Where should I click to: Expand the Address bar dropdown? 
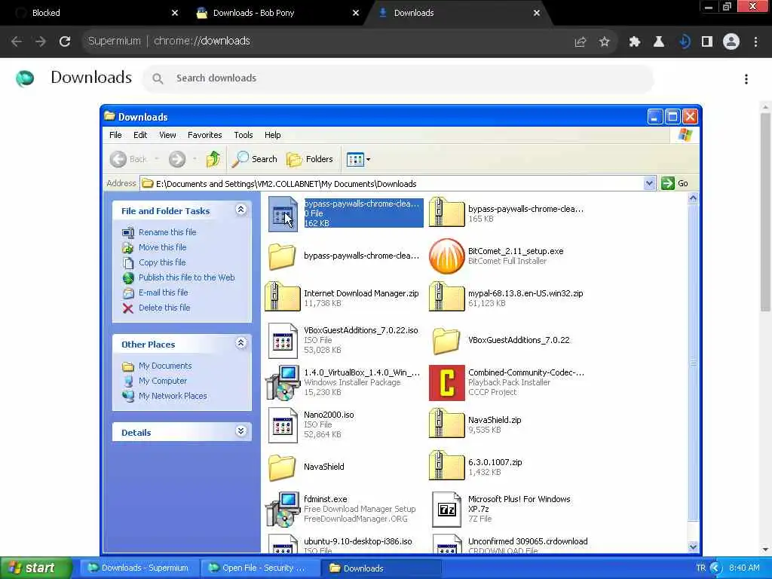(x=649, y=184)
